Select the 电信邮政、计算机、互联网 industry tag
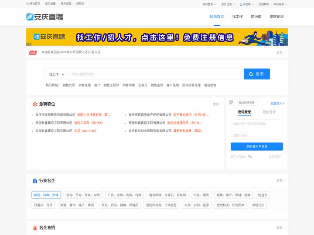Image resolution: width=314 pixels, height=235 pixels. point(167,195)
